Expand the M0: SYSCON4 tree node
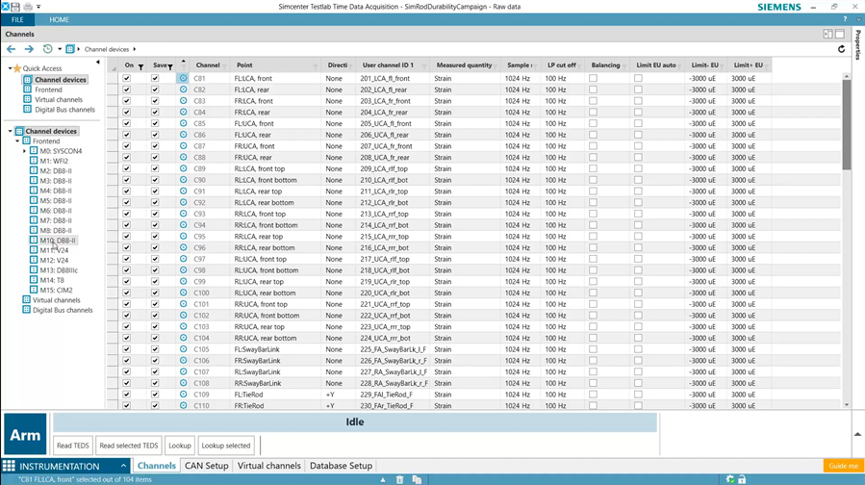The width and height of the screenshot is (865, 485). pyautogui.click(x=25, y=151)
